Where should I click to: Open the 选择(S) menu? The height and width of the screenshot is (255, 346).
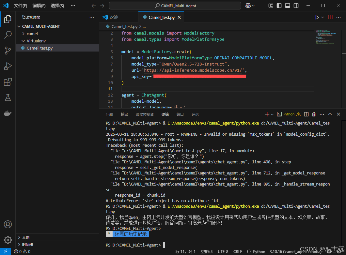point(57,6)
